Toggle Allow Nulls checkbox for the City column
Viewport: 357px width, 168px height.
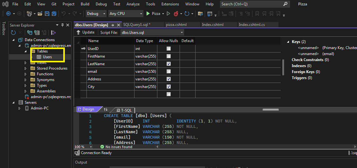168,87
